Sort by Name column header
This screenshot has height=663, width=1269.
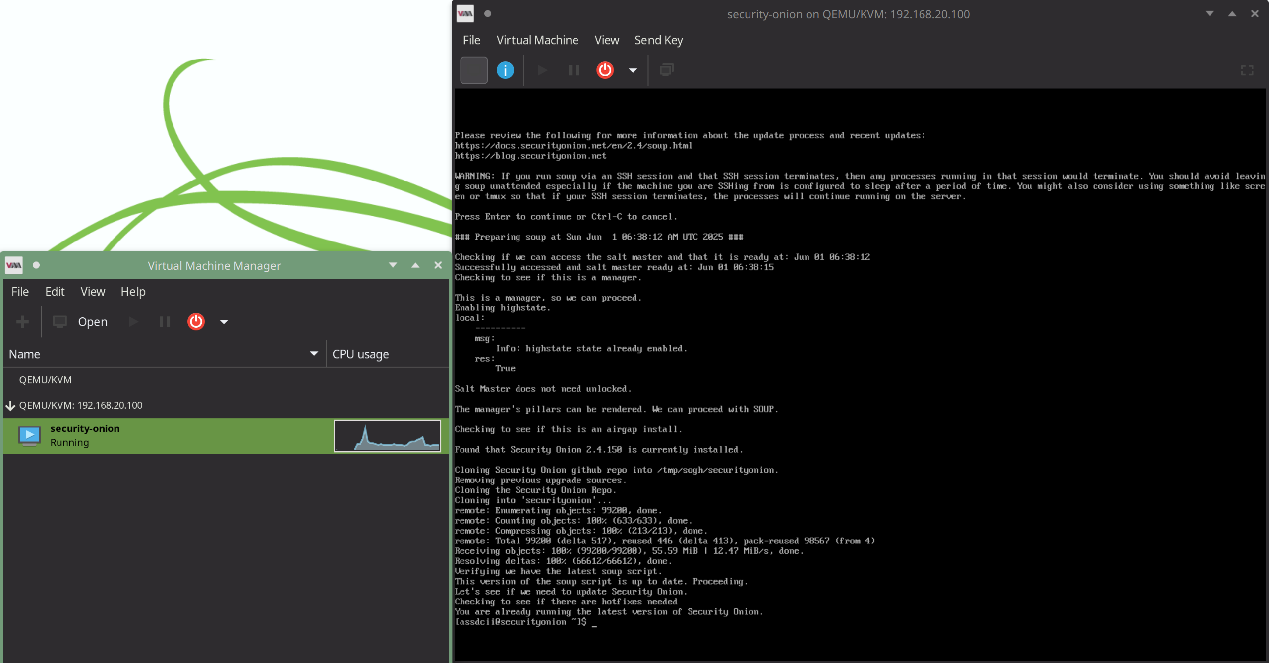click(x=165, y=354)
